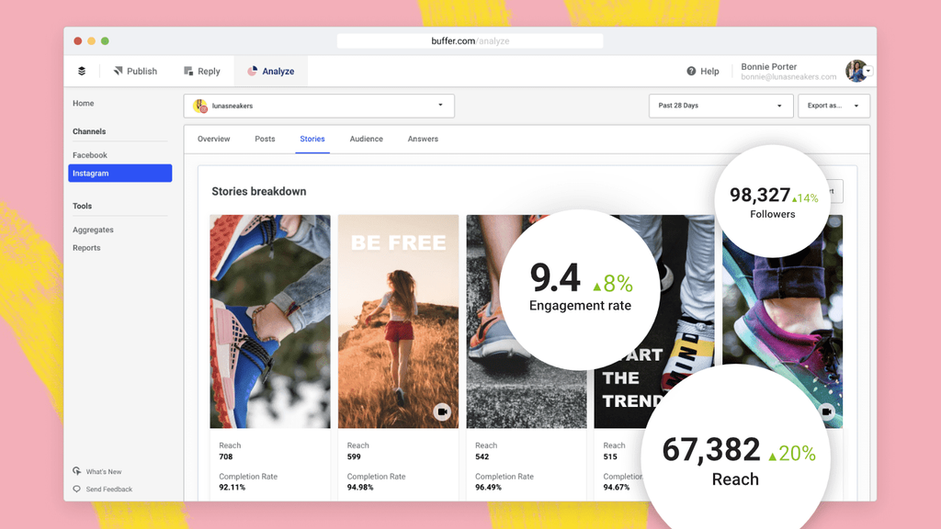Viewport: 941px width, 529px height.
Task: Open Home in the sidebar
Action: [x=84, y=103]
